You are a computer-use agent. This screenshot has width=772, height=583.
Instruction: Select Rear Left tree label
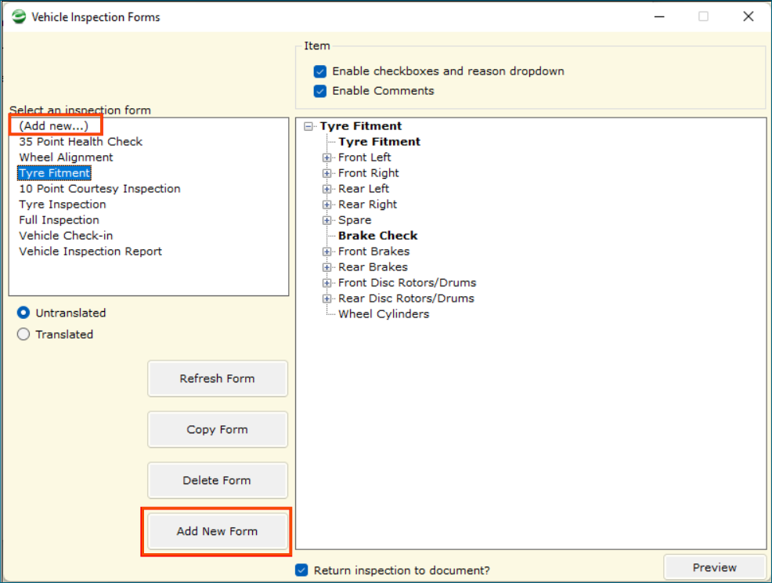(x=363, y=189)
